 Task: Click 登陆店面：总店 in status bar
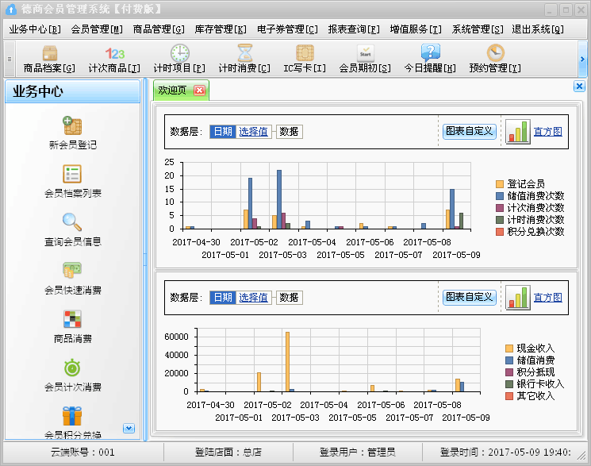tap(228, 452)
